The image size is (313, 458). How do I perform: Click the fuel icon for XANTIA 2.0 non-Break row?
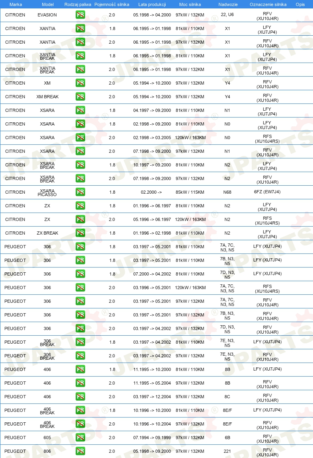[x=80, y=42]
